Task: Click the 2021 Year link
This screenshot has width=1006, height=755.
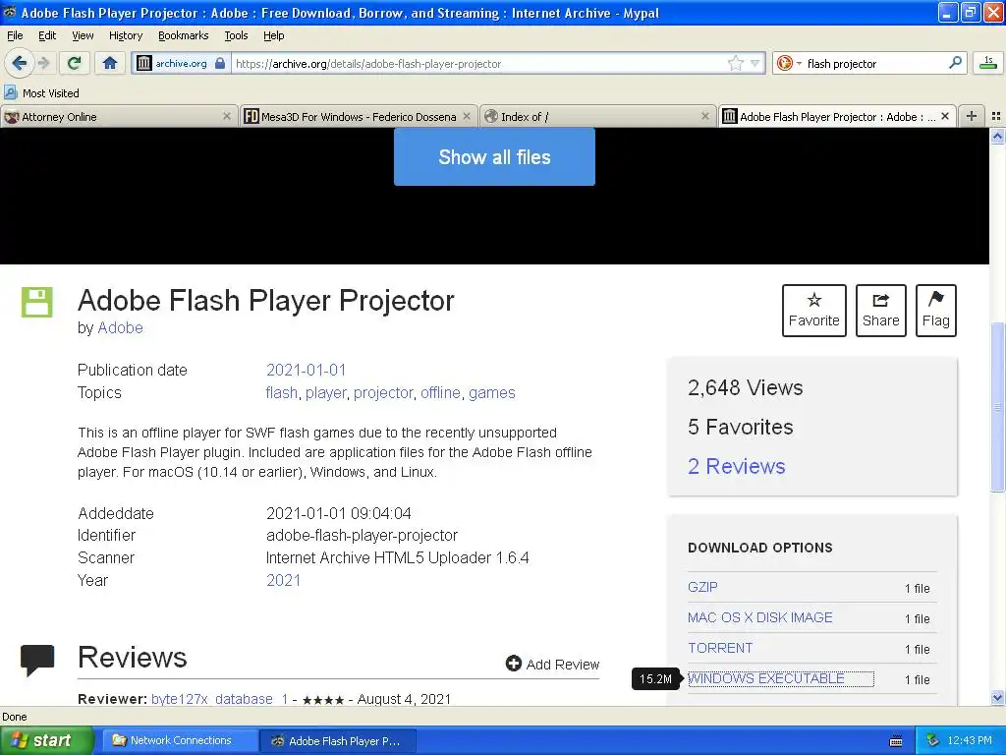Action: click(x=283, y=580)
